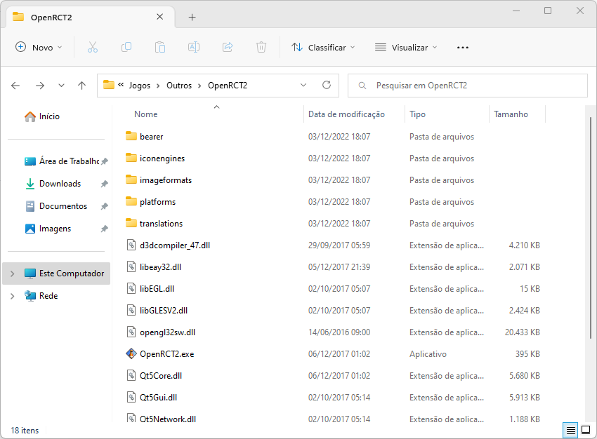Viewport: 597px width, 439px height.
Task: Expand the address bar history dropdown
Action: pos(303,85)
